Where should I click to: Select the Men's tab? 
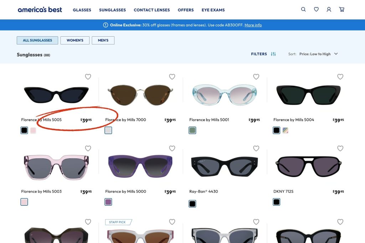pyautogui.click(x=103, y=40)
